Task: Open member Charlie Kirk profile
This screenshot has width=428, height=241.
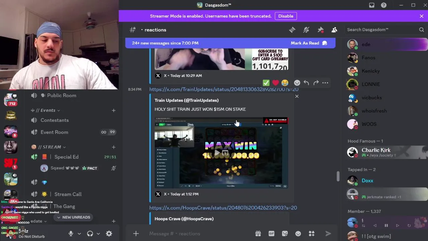Action: point(386,152)
